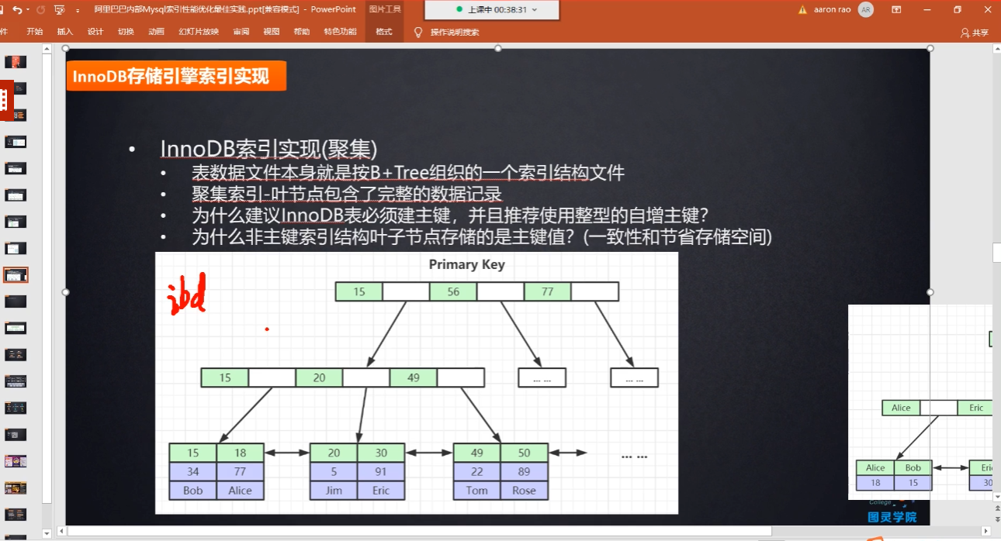Click the red film-strip recording widget

(x=6, y=98)
